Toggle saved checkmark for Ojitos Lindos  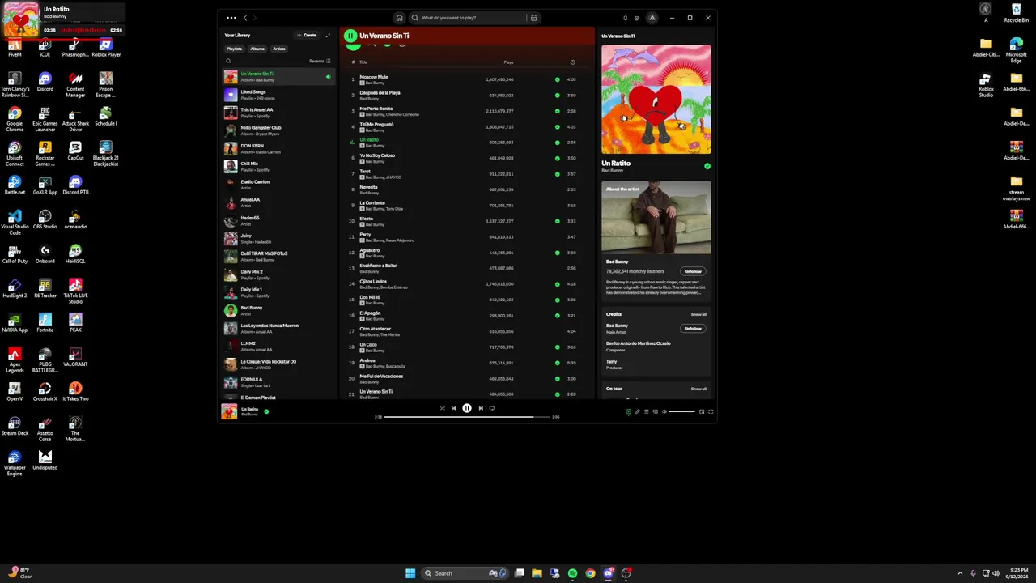[x=557, y=284]
